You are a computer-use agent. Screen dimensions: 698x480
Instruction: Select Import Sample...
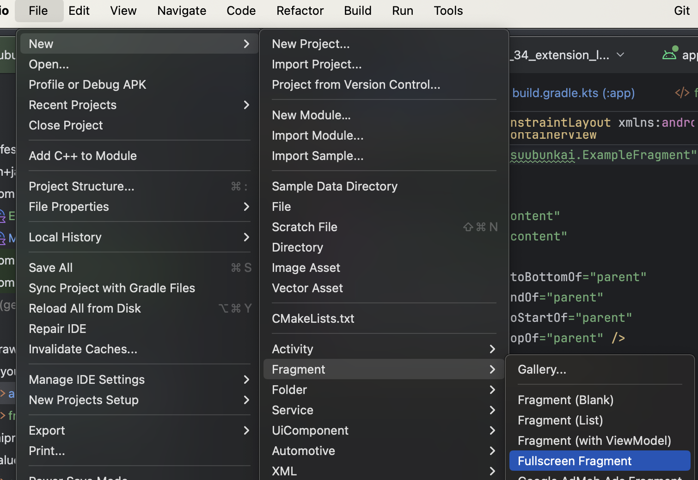click(x=384, y=156)
